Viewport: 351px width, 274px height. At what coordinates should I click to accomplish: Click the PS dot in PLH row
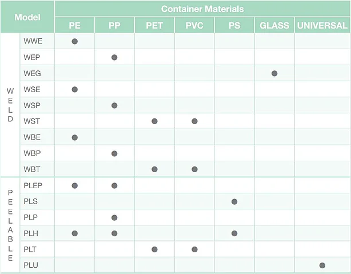(234, 233)
